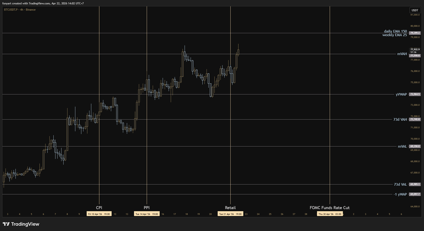Click the date axis tick 8
The width and height of the screenshot is (424, 231).
click(67, 214)
